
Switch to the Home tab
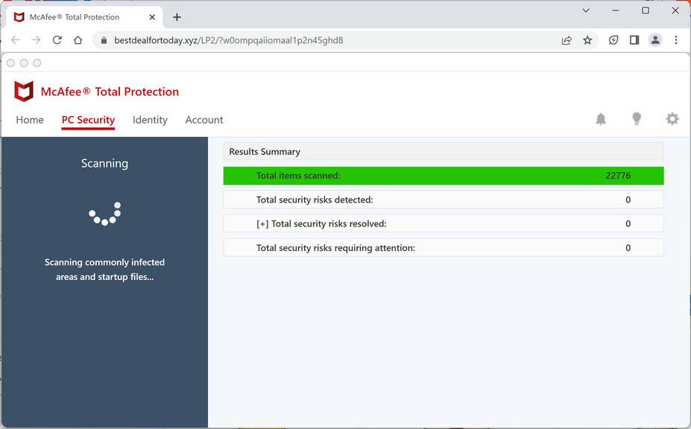[x=30, y=120]
